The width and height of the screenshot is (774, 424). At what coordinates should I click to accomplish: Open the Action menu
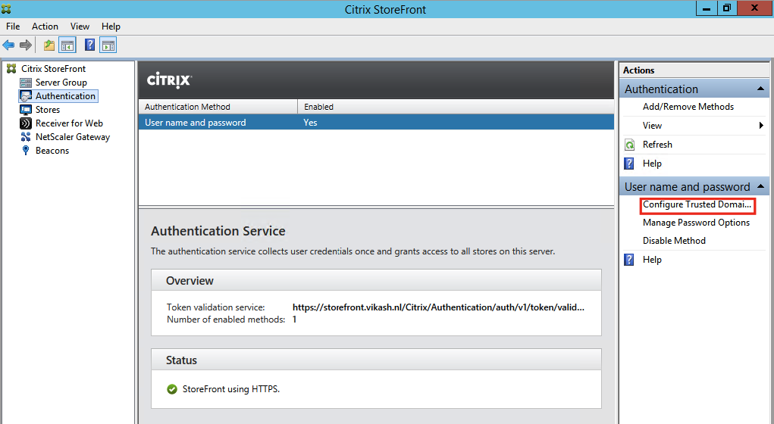[x=45, y=26]
